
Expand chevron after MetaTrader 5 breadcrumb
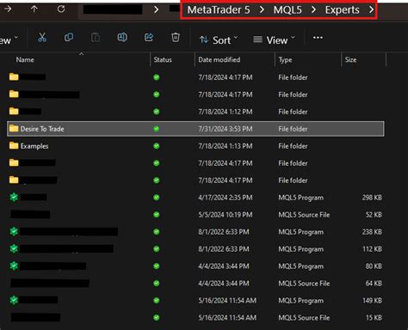262,10
